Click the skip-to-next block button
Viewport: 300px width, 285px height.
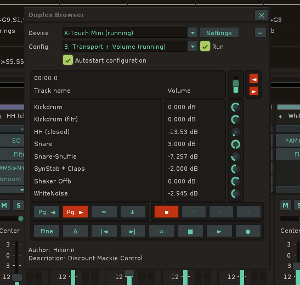coord(133,231)
